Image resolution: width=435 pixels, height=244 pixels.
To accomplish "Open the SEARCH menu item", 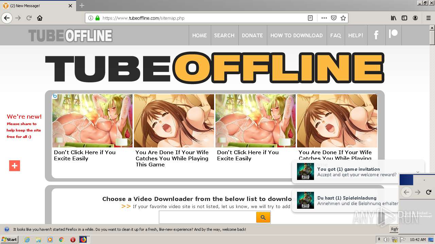I will tap(224, 35).
